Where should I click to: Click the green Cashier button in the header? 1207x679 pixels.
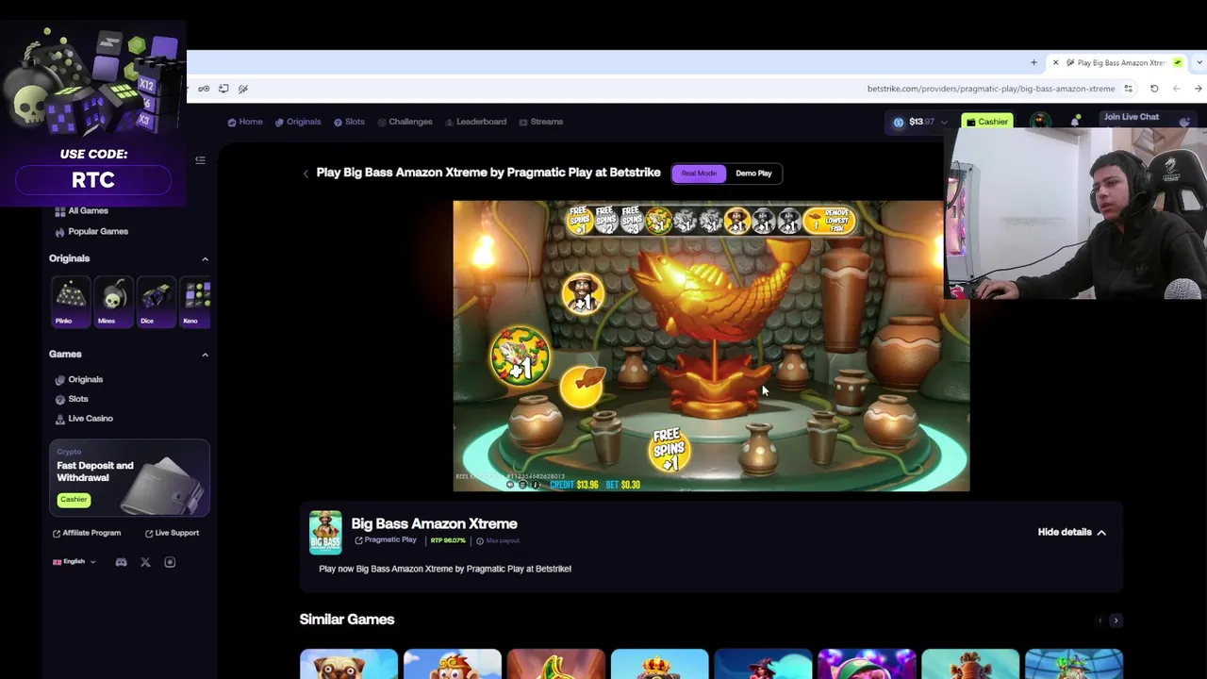987,122
